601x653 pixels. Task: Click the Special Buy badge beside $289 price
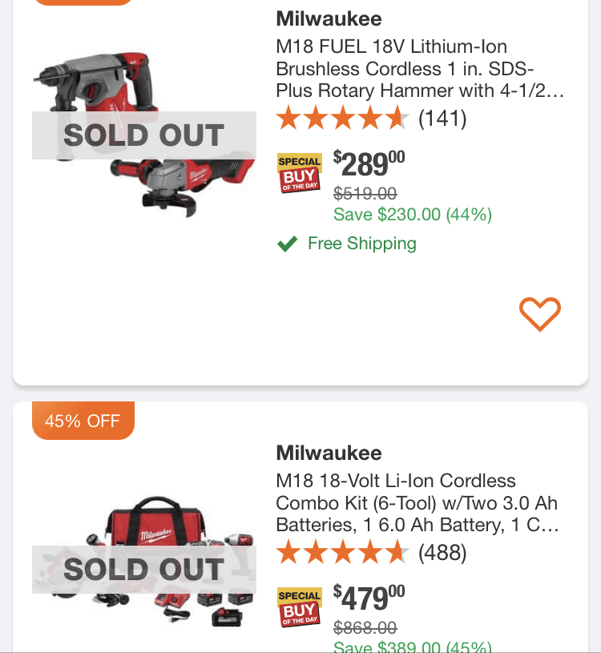tap(300, 172)
